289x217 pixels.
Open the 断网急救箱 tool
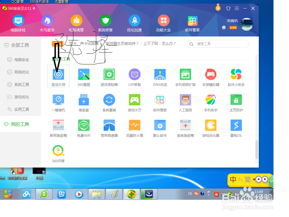click(x=58, y=128)
